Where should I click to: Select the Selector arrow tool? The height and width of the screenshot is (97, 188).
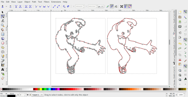(x=3, y=12)
